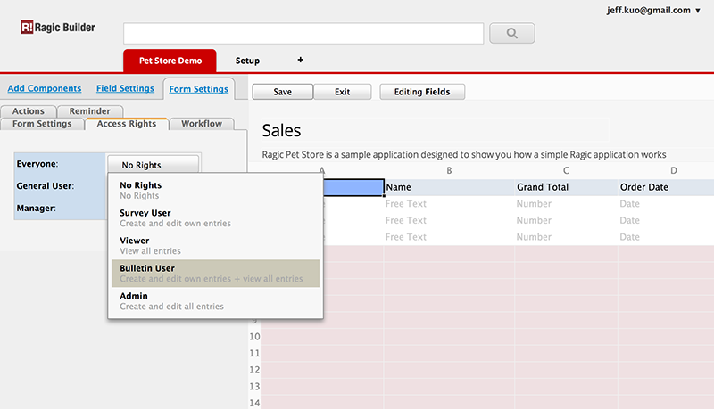The image size is (714, 409).
Task: Open the Everyone rights dropdown
Action: [153, 165]
